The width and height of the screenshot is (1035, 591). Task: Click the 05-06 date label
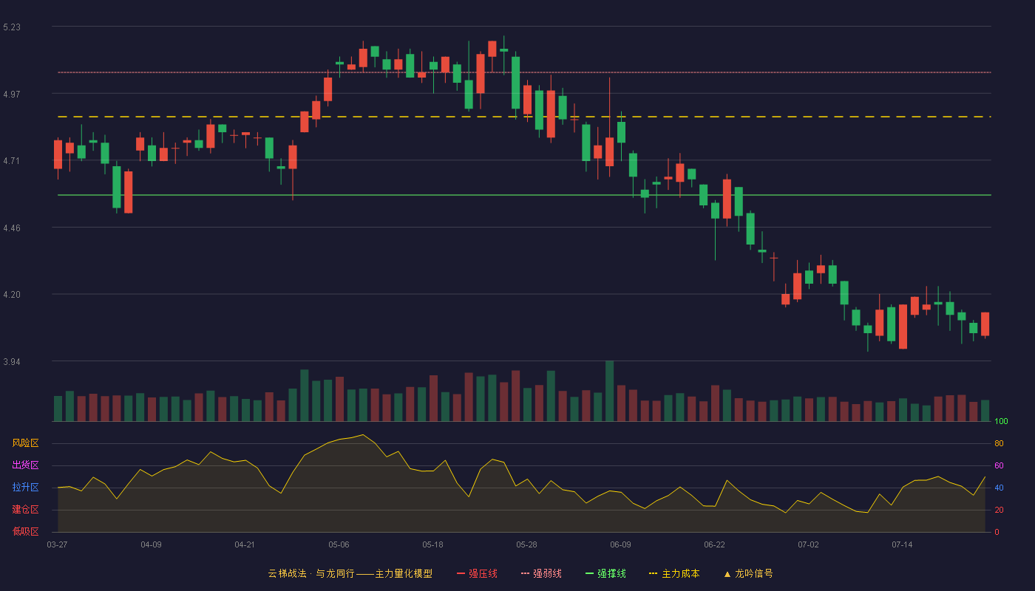pyautogui.click(x=339, y=544)
